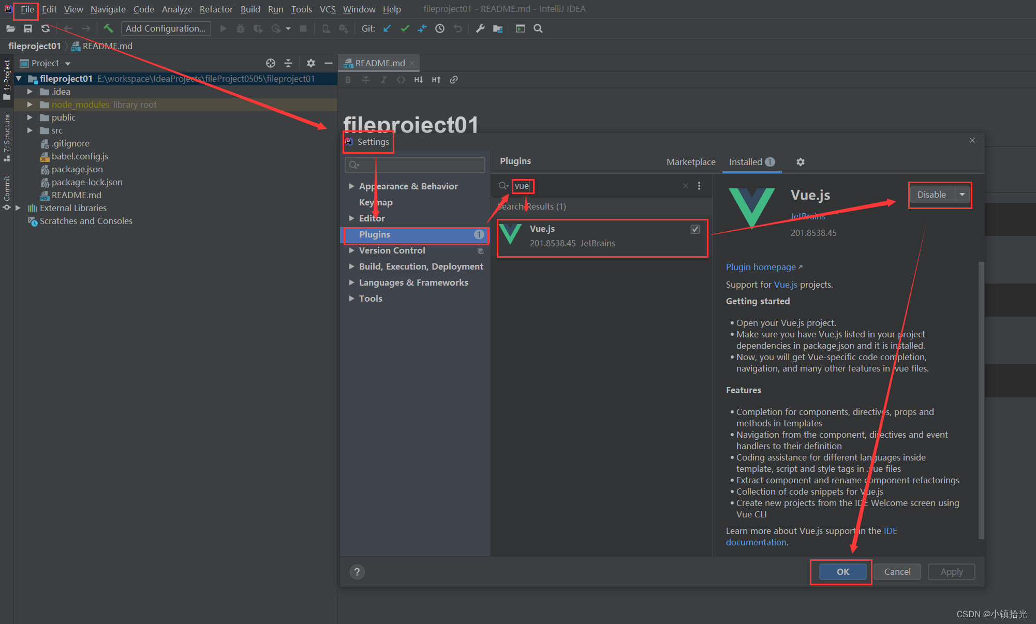This screenshot has width=1036, height=624.
Task: Click Git fetch compare arrows icon
Action: coord(422,28)
